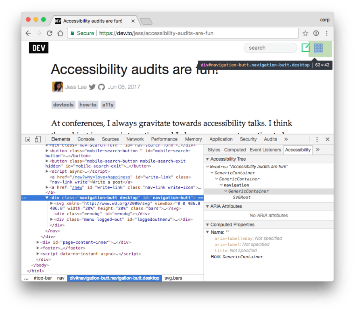355x312 pixels.
Task: Toggle the device toolbar icon in DevTools
Action: [x=38, y=139]
